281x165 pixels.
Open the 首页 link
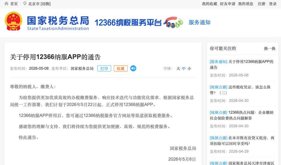tap(14, 4)
